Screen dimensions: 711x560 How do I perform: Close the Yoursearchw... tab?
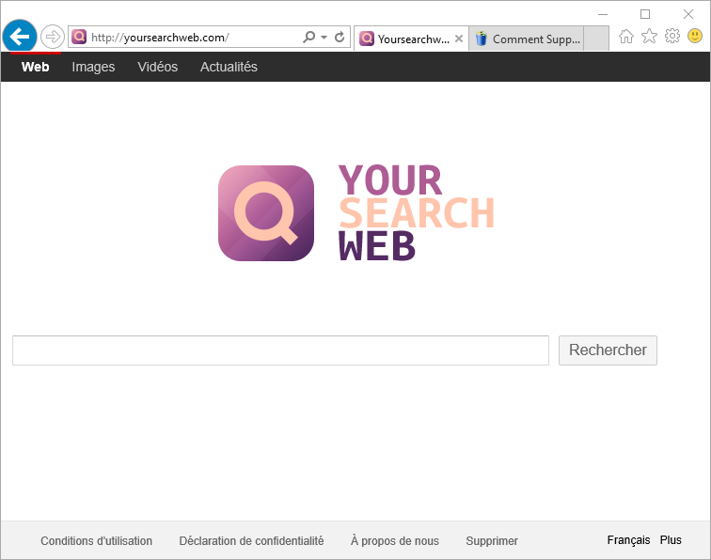coord(459,39)
